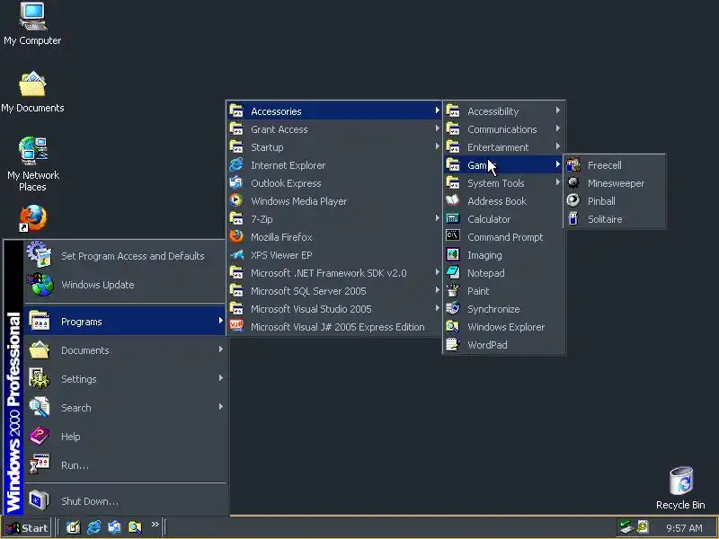Expand the Quick Launch overflow chevron
719x539 pixels.
(155, 525)
